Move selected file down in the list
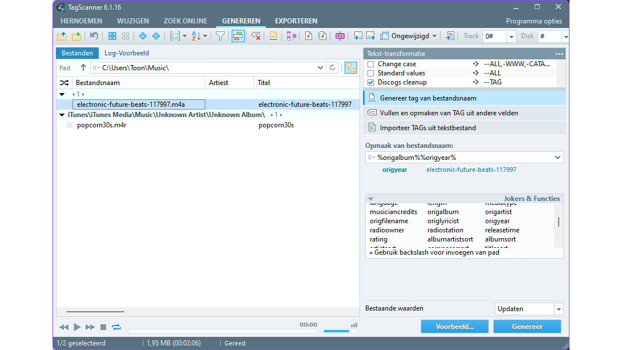Image resolution: width=622 pixels, height=350 pixels. (142, 35)
